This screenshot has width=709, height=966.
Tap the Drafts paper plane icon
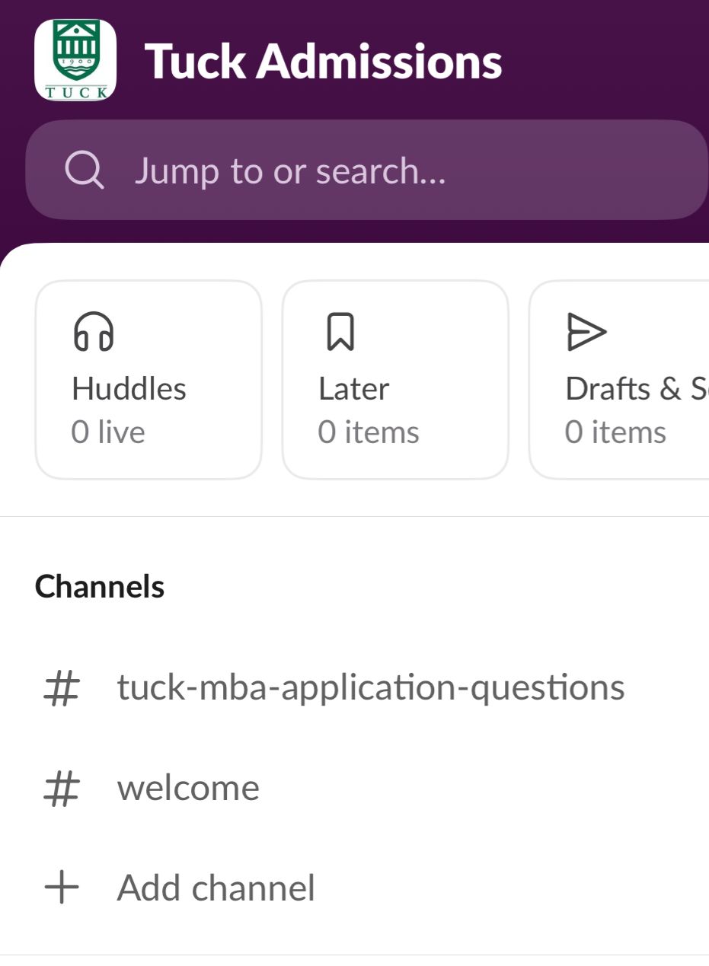pyautogui.click(x=587, y=333)
